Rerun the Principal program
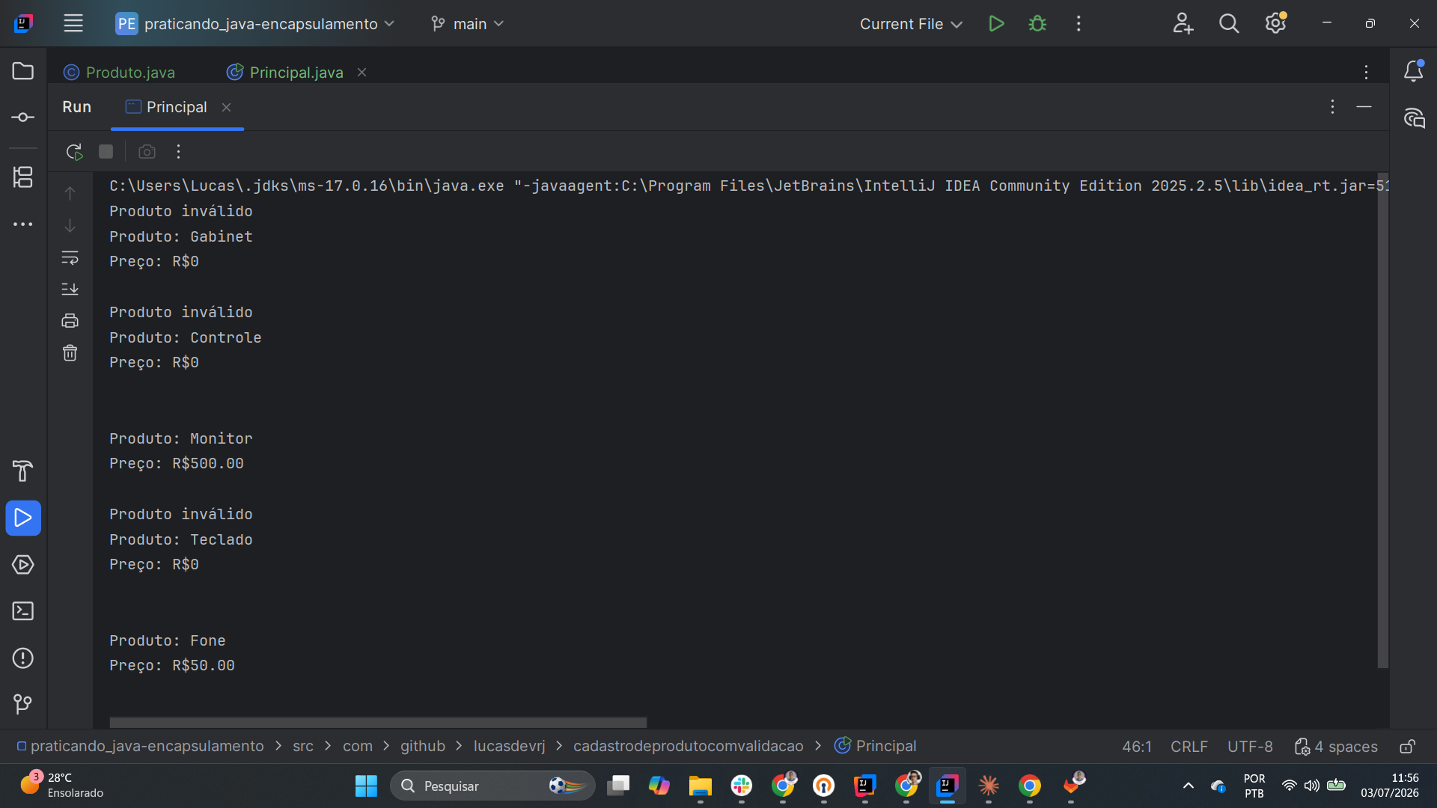 pyautogui.click(x=73, y=152)
